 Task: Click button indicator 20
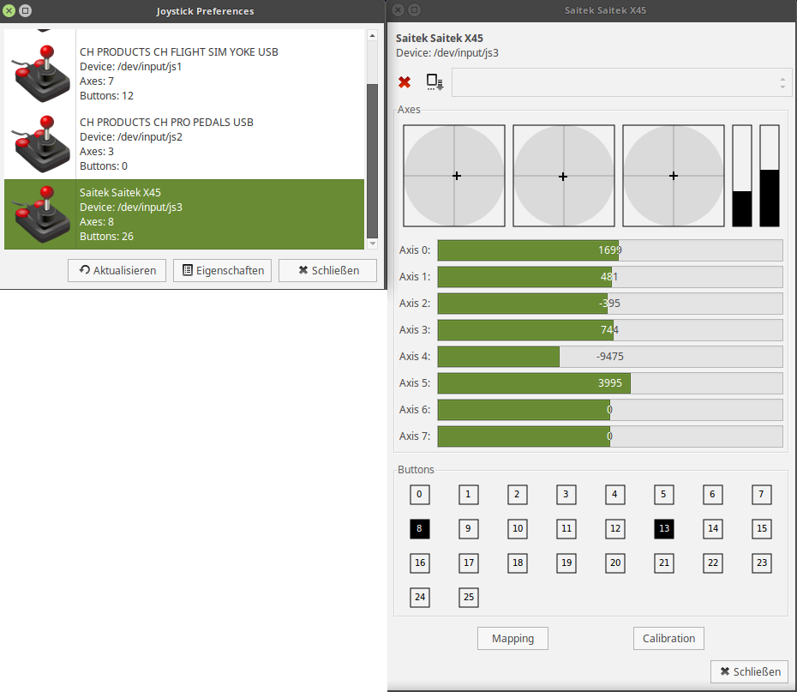click(614, 563)
